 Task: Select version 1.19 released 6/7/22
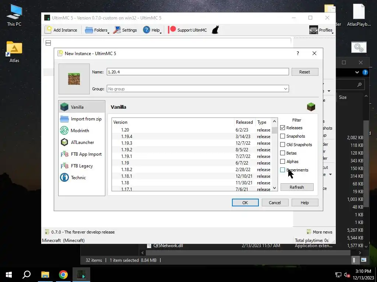(191, 163)
